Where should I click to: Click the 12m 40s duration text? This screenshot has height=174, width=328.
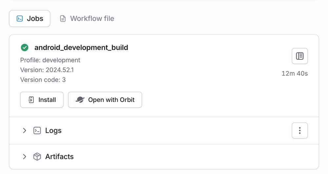pyautogui.click(x=295, y=74)
